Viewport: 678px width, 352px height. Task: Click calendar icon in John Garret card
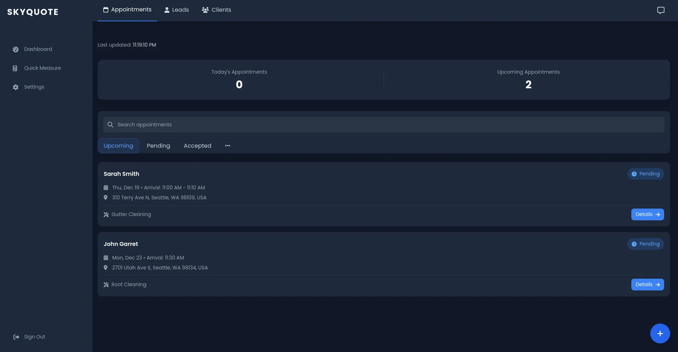(106, 258)
